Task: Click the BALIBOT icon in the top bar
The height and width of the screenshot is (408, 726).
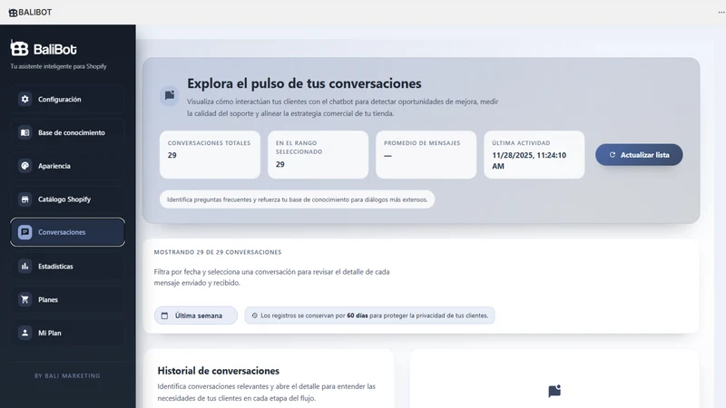Action: coord(13,13)
